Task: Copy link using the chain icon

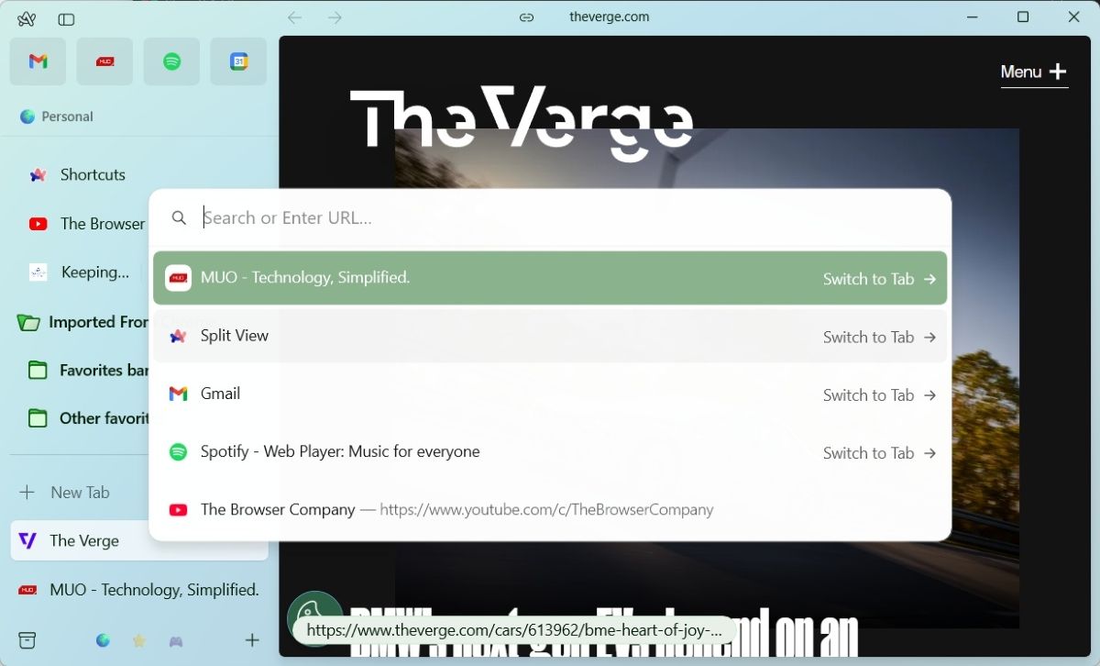Action: click(526, 17)
